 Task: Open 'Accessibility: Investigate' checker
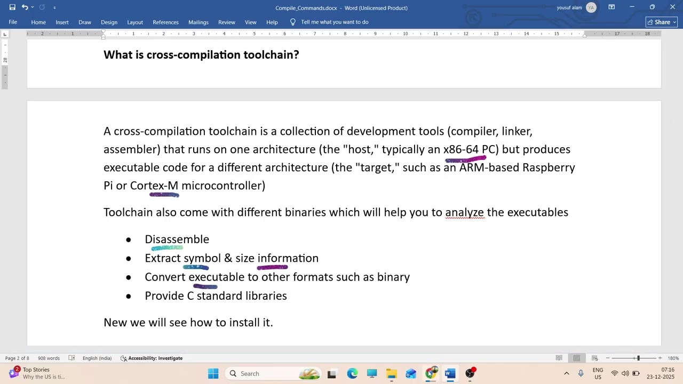pyautogui.click(x=152, y=358)
